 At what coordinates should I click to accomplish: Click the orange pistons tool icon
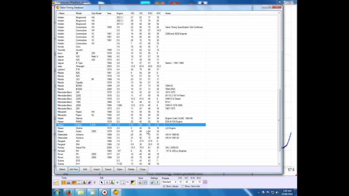pos(74,182)
